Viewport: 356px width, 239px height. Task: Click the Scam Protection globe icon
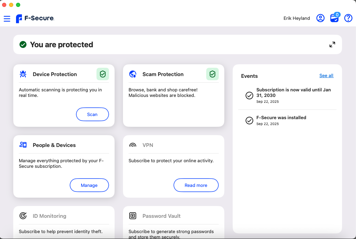tap(132, 74)
